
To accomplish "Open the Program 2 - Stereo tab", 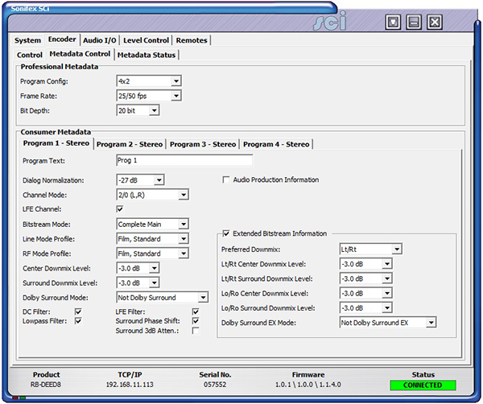I will click(130, 144).
